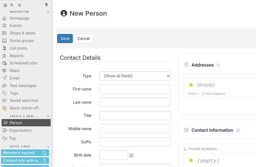This screenshot has height=167, width=256.
Task: Click the Reports document icon
Action: (x=4, y=56)
